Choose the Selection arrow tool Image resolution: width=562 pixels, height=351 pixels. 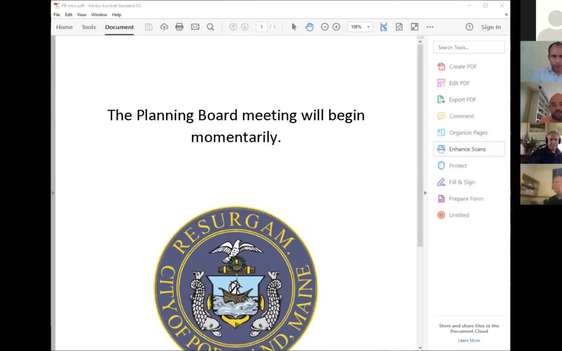(294, 27)
